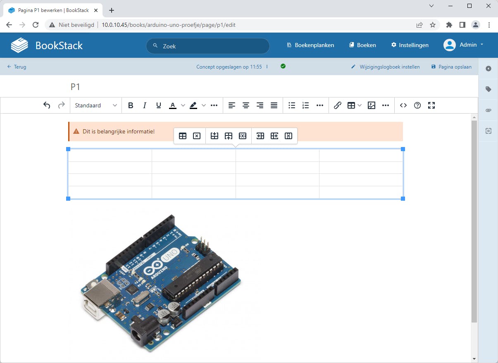
Task: Open Chrome three-dot menu
Action: point(489,25)
